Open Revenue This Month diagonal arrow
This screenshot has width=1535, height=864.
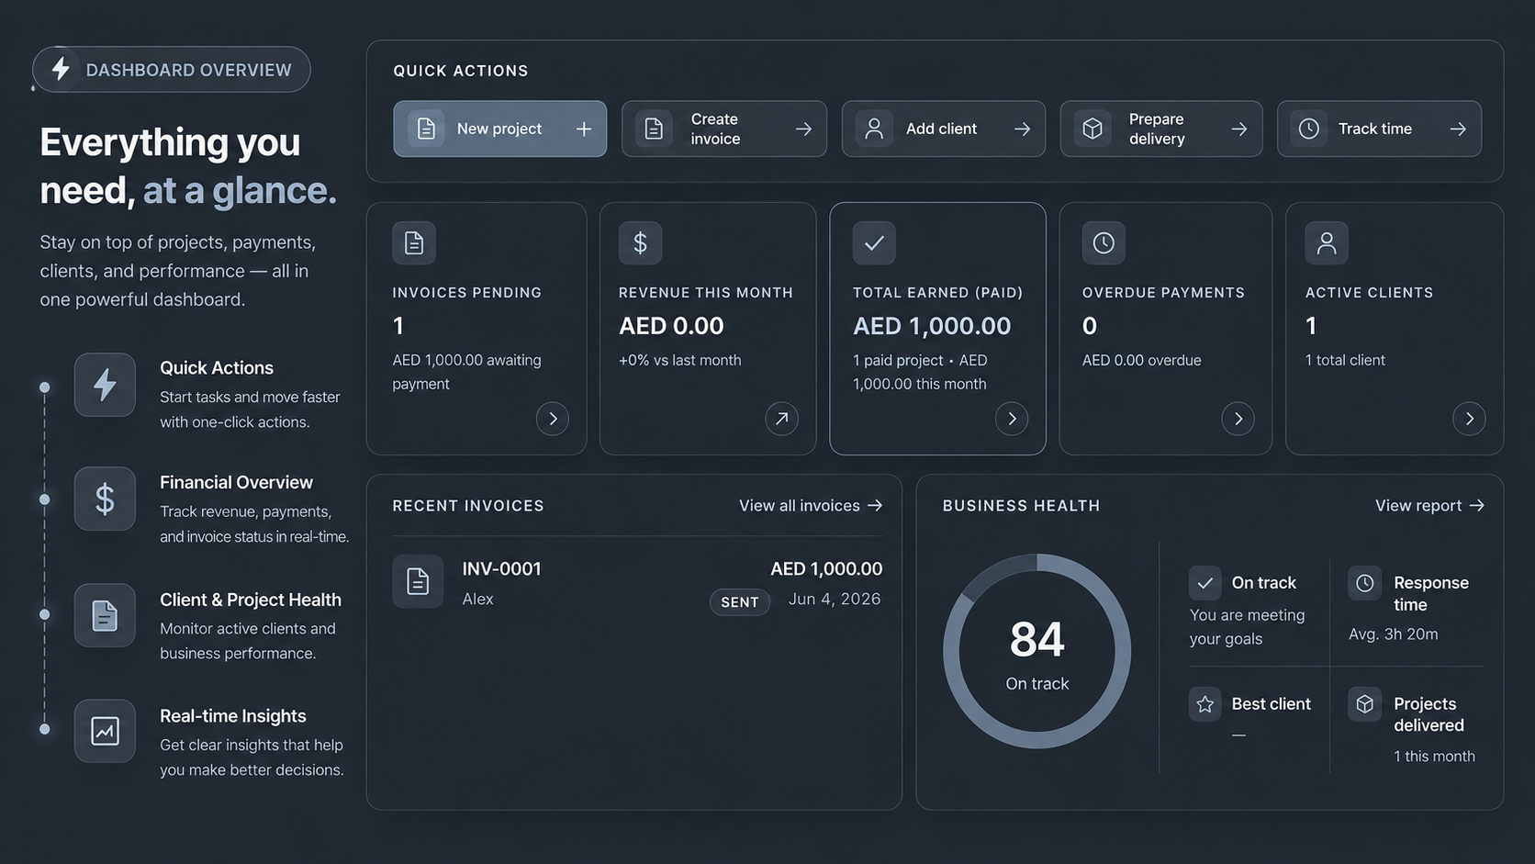[781, 419]
